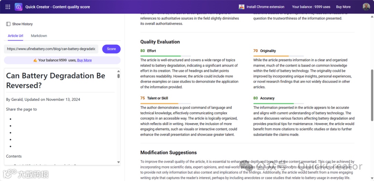Click the Originality score label 70
Screen dimensions: 374x181
(x=256, y=51)
